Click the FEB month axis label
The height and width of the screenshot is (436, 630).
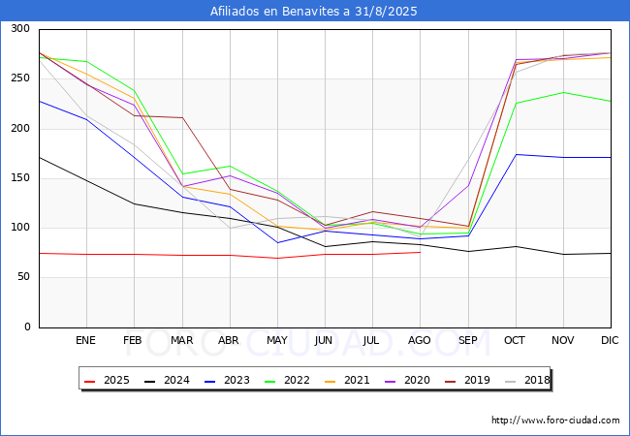click(133, 340)
